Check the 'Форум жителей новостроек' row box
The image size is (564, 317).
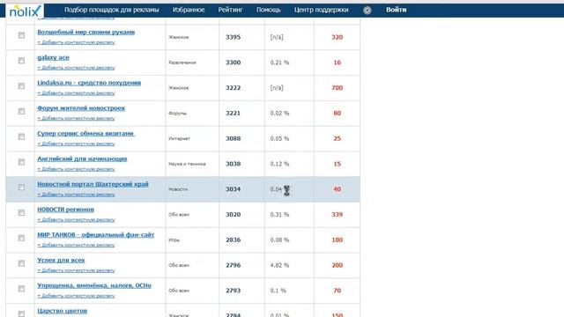pos(21,111)
